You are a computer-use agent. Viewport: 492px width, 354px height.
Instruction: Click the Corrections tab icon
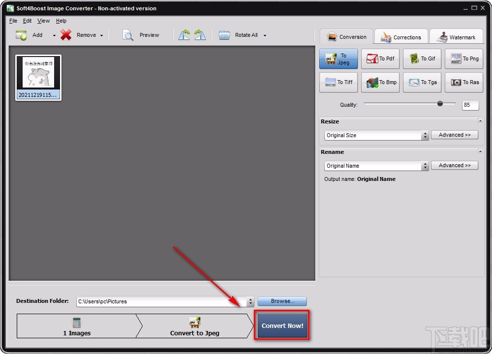tap(386, 37)
